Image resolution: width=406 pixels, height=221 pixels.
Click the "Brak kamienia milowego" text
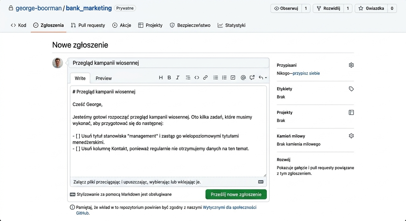click(x=298, y=144)
